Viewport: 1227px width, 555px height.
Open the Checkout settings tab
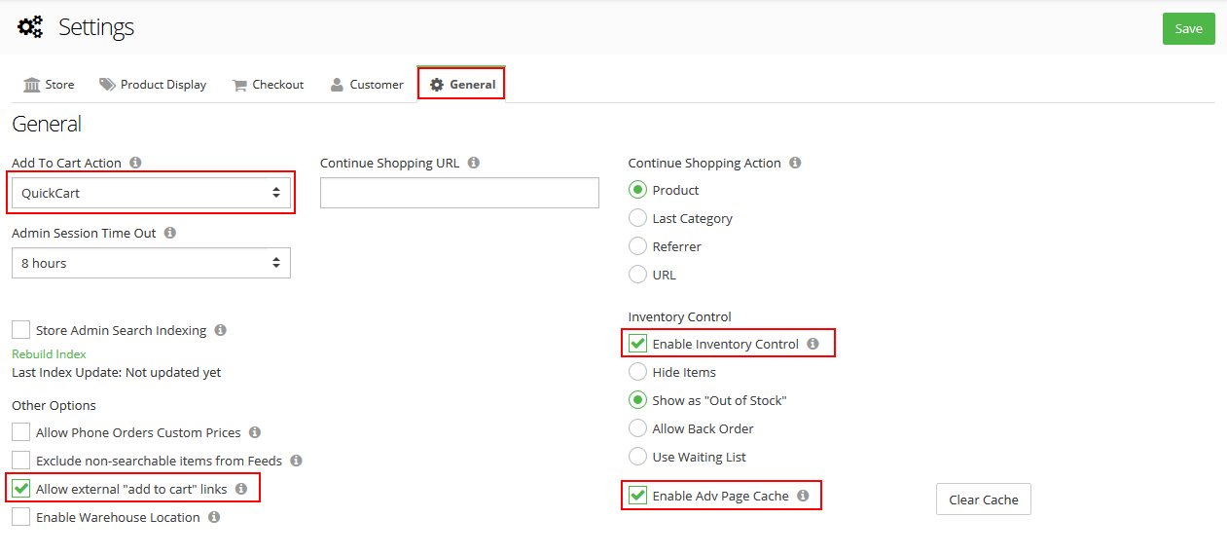268,85
